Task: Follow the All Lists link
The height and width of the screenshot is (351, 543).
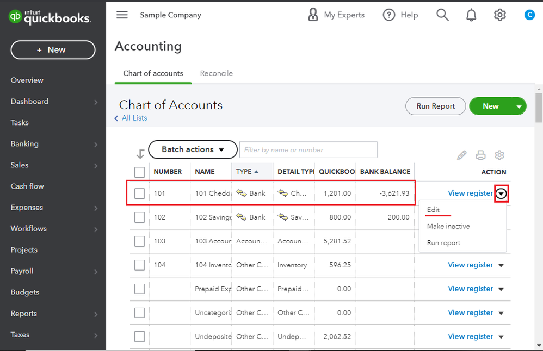Action: [134, 118]
